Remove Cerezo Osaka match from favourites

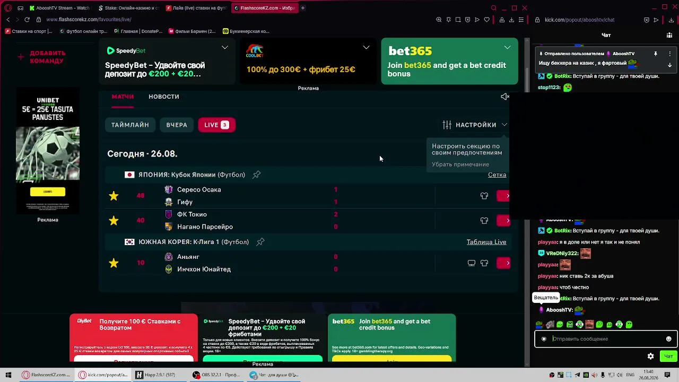pos(114,196)
